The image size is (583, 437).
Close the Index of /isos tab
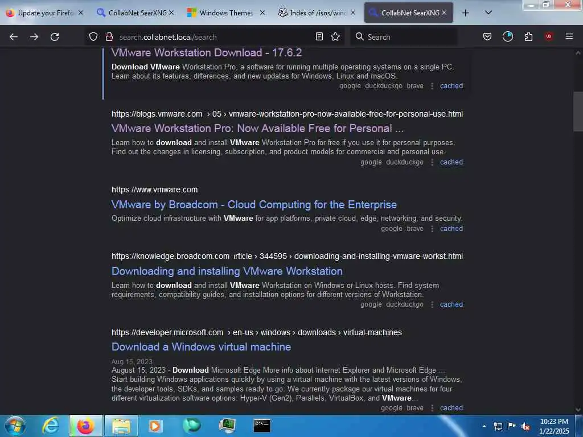(x=353, y=13)
